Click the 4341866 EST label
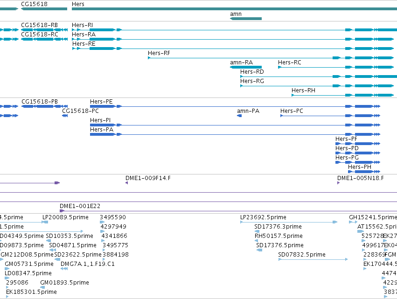397x299 pixels. (114, 236)
